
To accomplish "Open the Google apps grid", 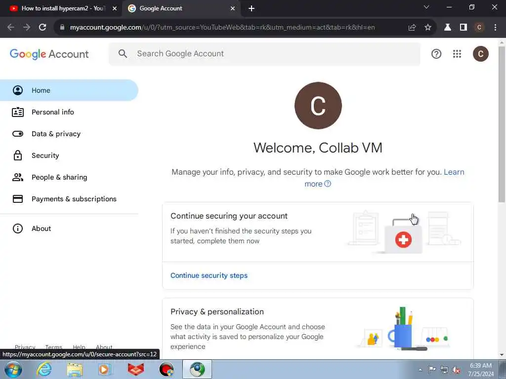I will [x=457, y=54].
